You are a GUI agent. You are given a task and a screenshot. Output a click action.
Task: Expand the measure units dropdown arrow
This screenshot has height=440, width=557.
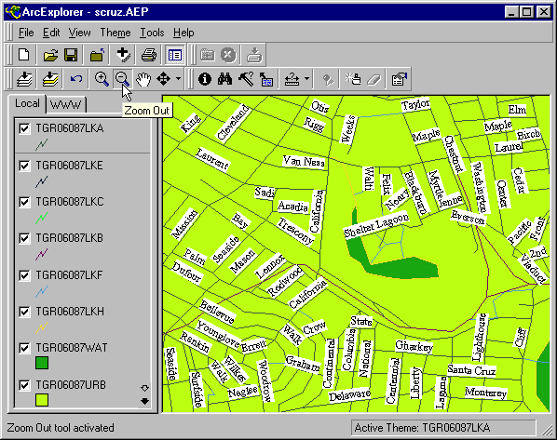[307, 79]
